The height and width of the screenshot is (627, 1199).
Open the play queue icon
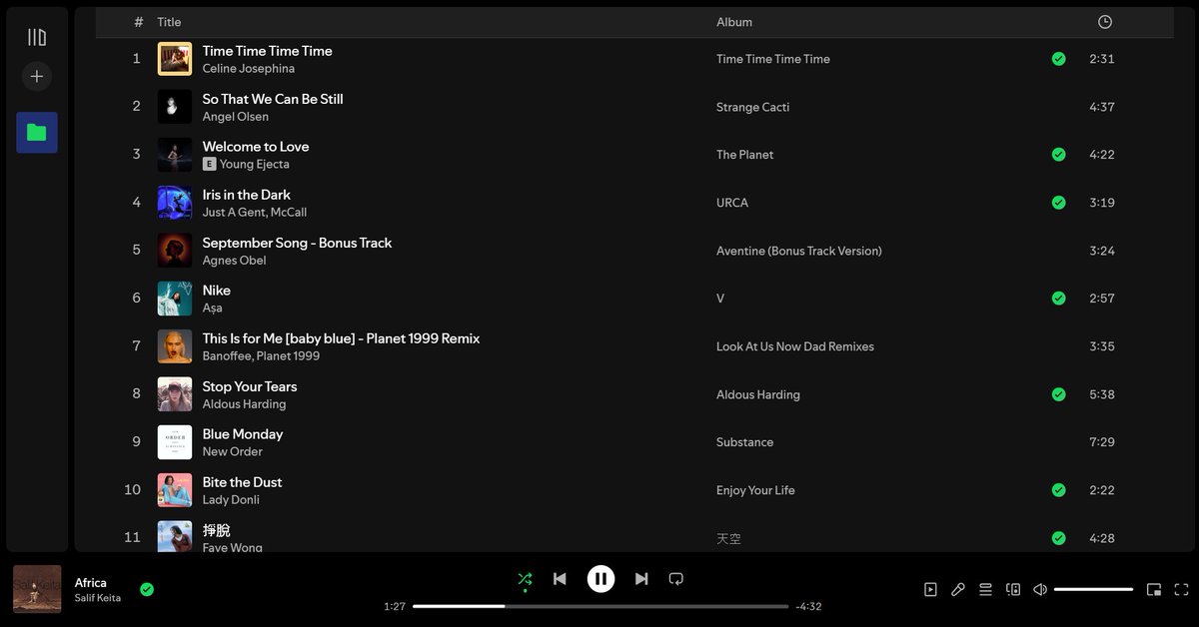[x=985, y=589]
